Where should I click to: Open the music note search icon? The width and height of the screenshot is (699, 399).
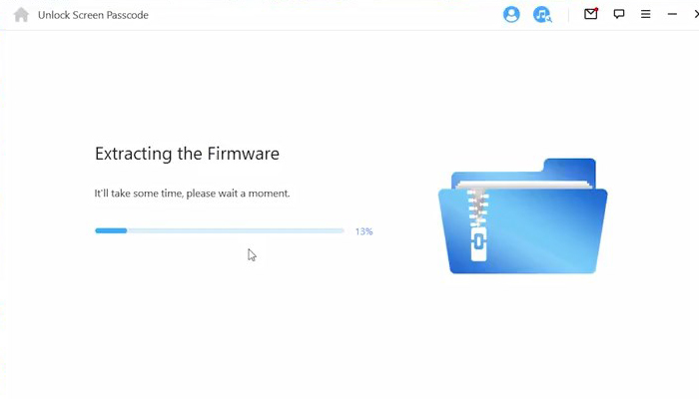(x=542, y=14)
